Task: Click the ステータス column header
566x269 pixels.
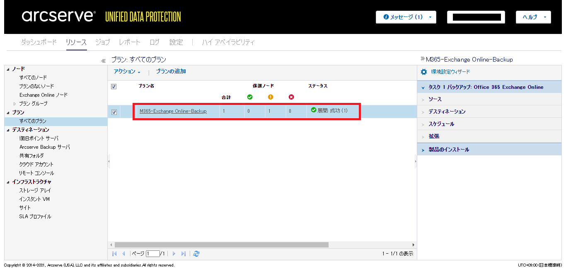Action: pos(318,86)
